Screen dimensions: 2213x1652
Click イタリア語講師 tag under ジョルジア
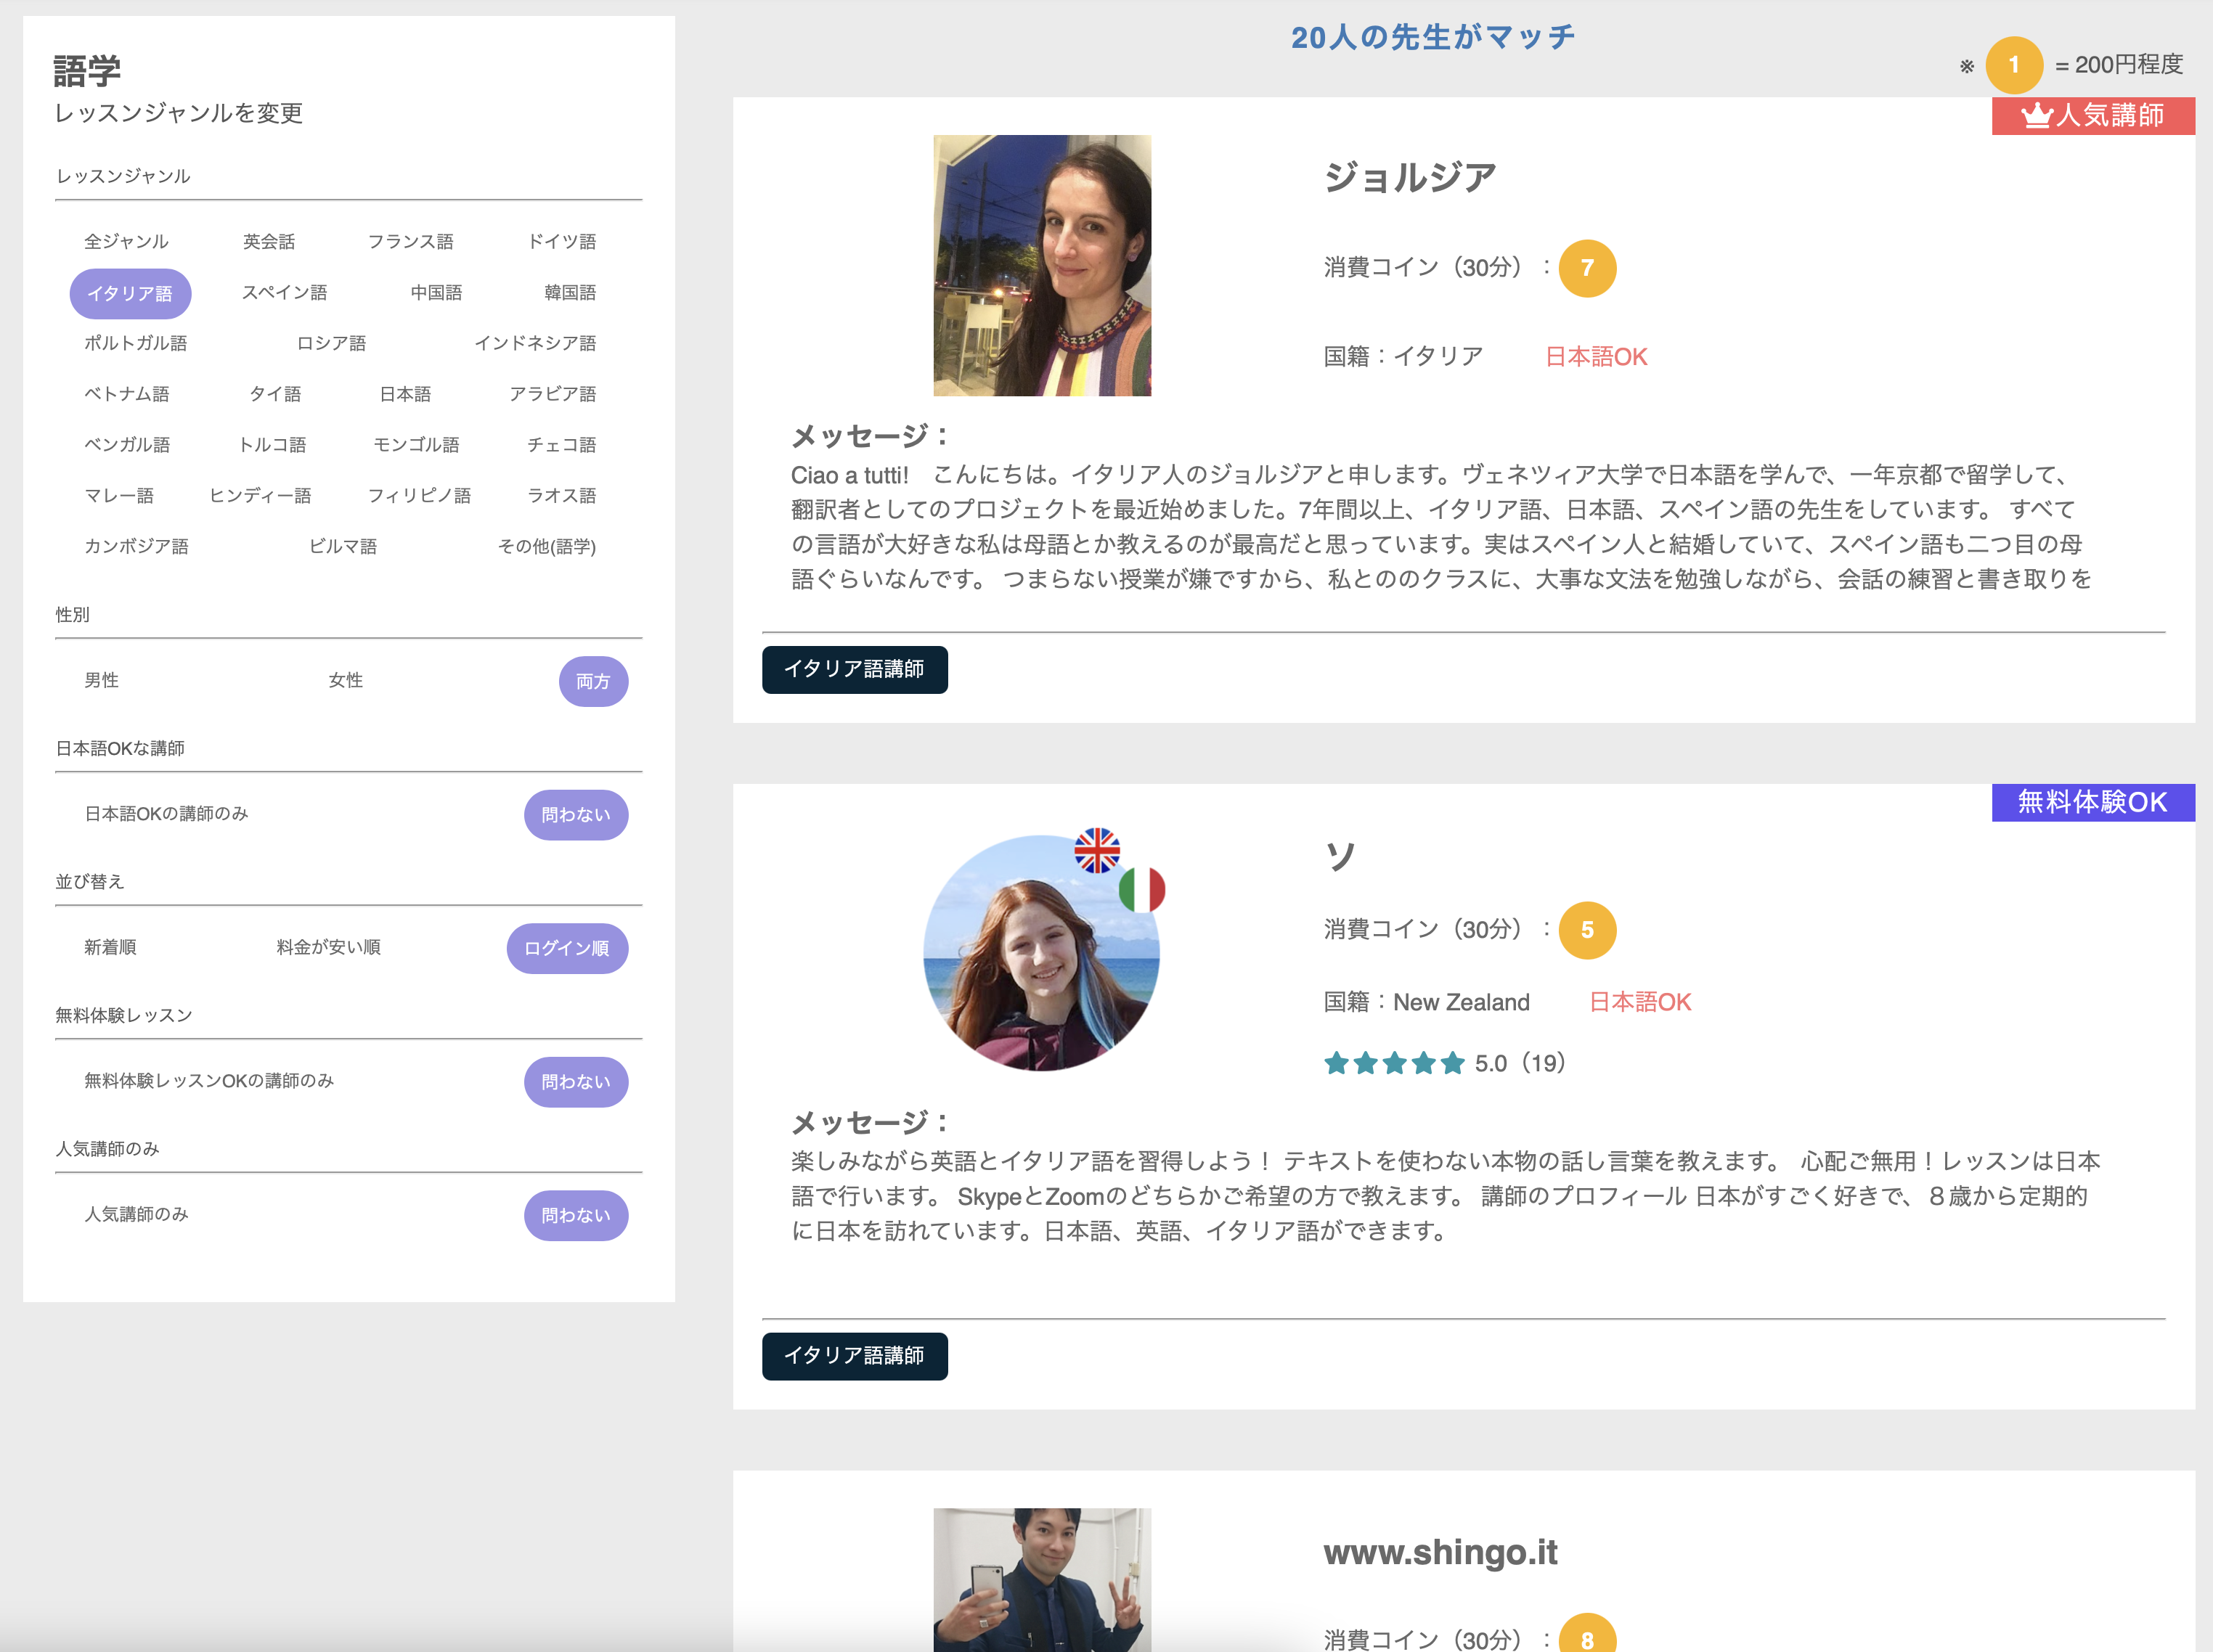coord(854,669)
